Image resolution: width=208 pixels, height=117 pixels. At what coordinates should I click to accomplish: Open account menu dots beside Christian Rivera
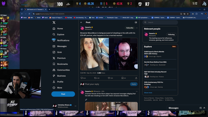[x=75, y=106]
